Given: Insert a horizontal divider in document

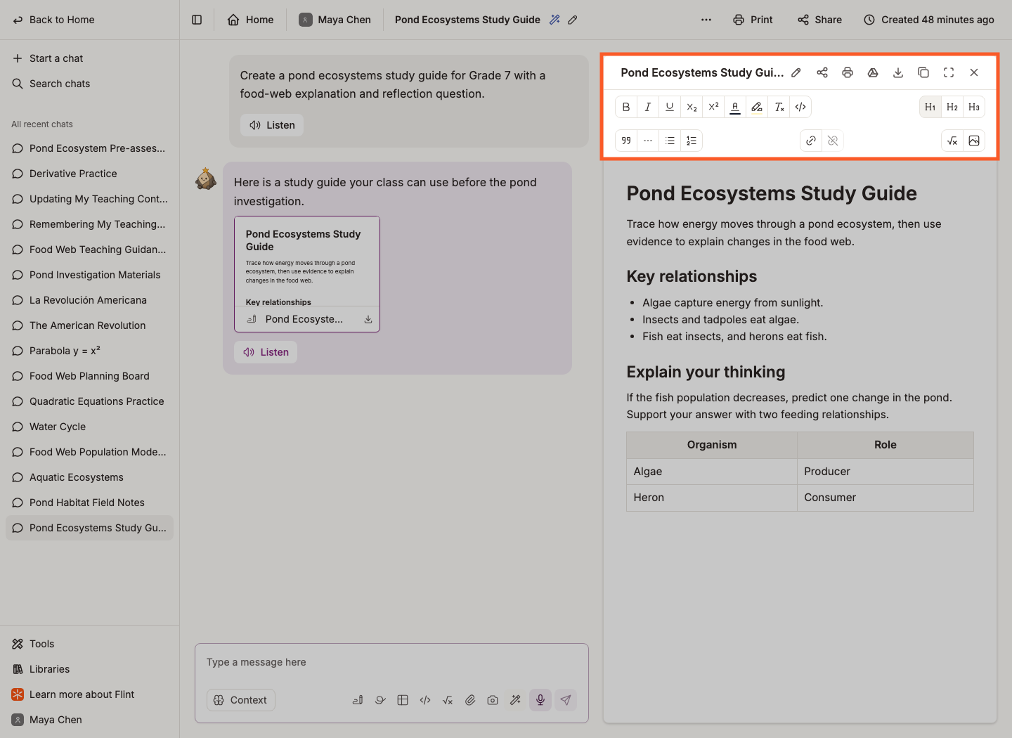Looking at the screenshot, I should 648,141.
